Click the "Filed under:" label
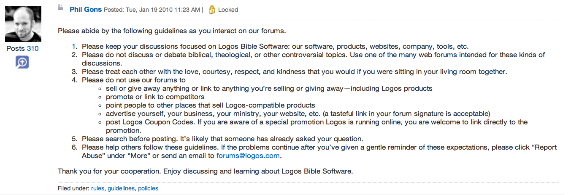This screenshot has height=195, width=571. click(x=73, y=188)
